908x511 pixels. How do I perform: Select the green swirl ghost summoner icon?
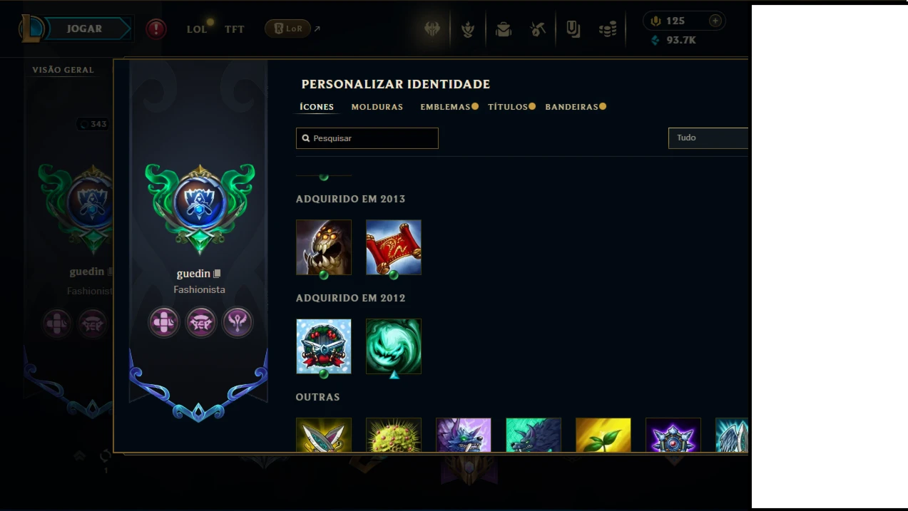[394, 346]
